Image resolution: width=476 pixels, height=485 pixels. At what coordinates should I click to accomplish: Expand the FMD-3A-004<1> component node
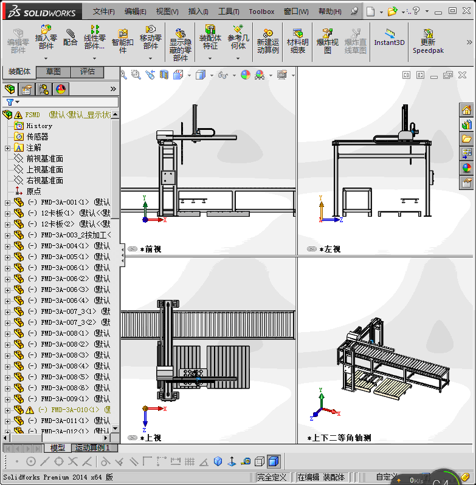point(7,246)
